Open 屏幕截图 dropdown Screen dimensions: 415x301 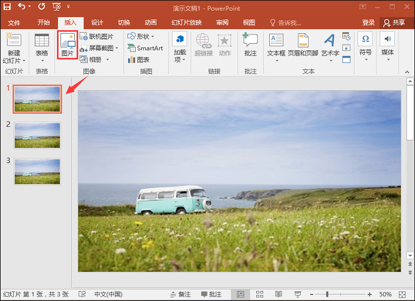coord(99,48)
